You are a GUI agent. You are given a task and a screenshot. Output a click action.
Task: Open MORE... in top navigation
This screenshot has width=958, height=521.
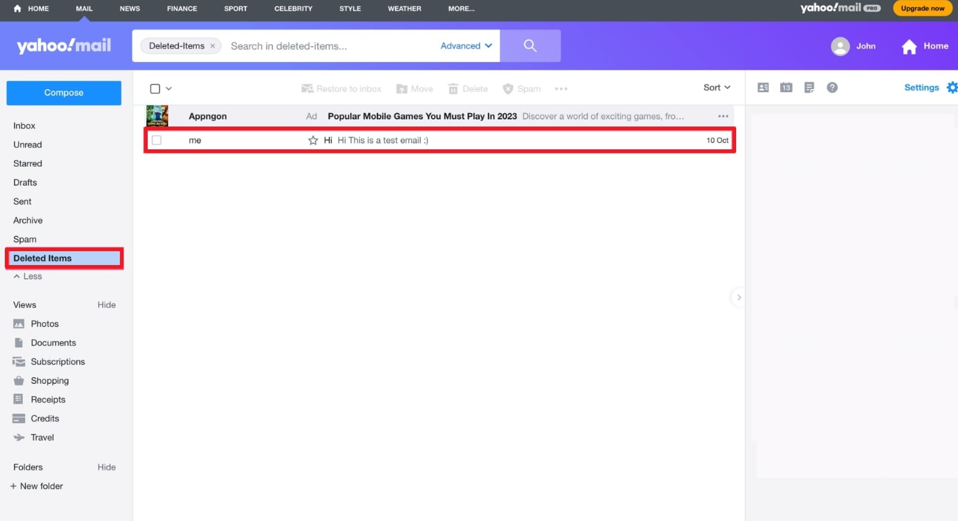coord(461,8)
